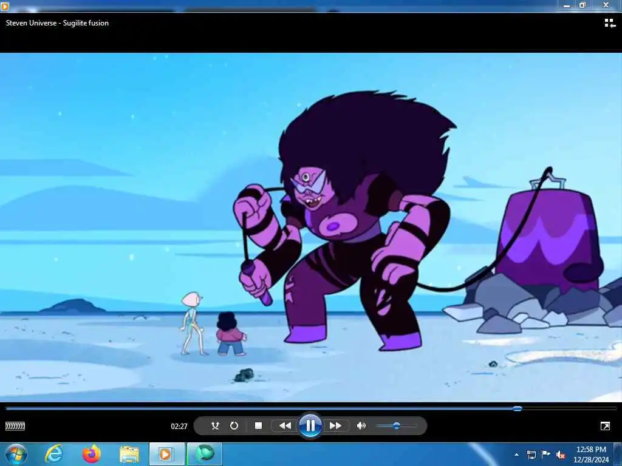
Task: Open audio visualizer bars icon
Action: click(15, 426)
